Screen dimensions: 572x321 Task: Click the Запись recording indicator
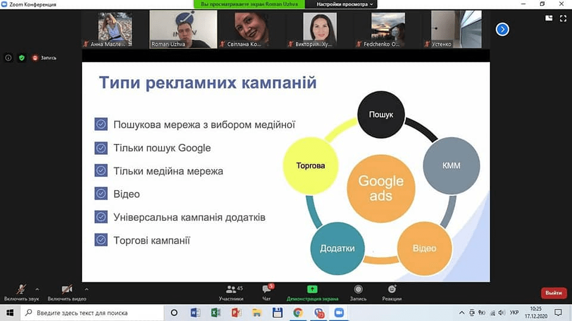pyautogui.click(x=44, y=58)
